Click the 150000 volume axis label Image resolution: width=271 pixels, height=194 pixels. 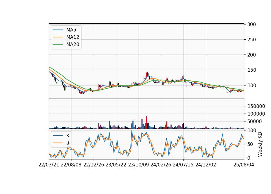pyautogui.click(x=256, y=106)
